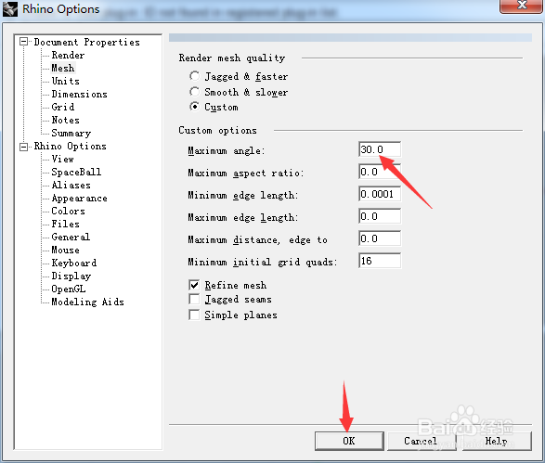The image size is (545, 463).
Task: Click the Maximum distance, edge to field
Action: point(380,238)
